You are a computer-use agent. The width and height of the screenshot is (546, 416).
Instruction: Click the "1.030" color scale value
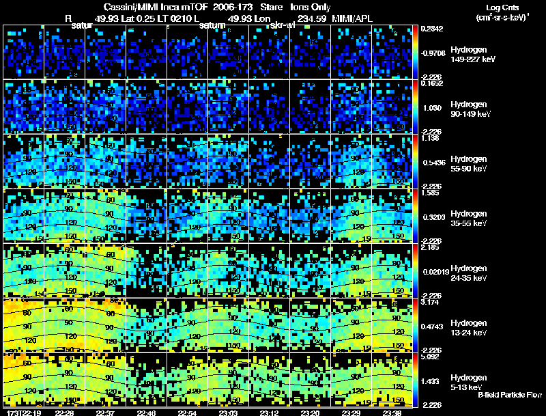click(433, 108)
